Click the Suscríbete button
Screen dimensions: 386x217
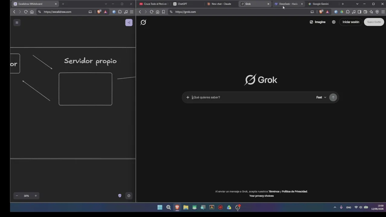(x=374, y=22)
